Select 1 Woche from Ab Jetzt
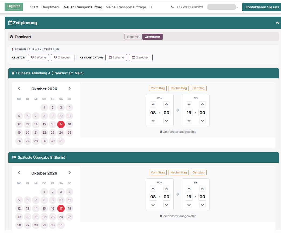 (x=38, y=57)
